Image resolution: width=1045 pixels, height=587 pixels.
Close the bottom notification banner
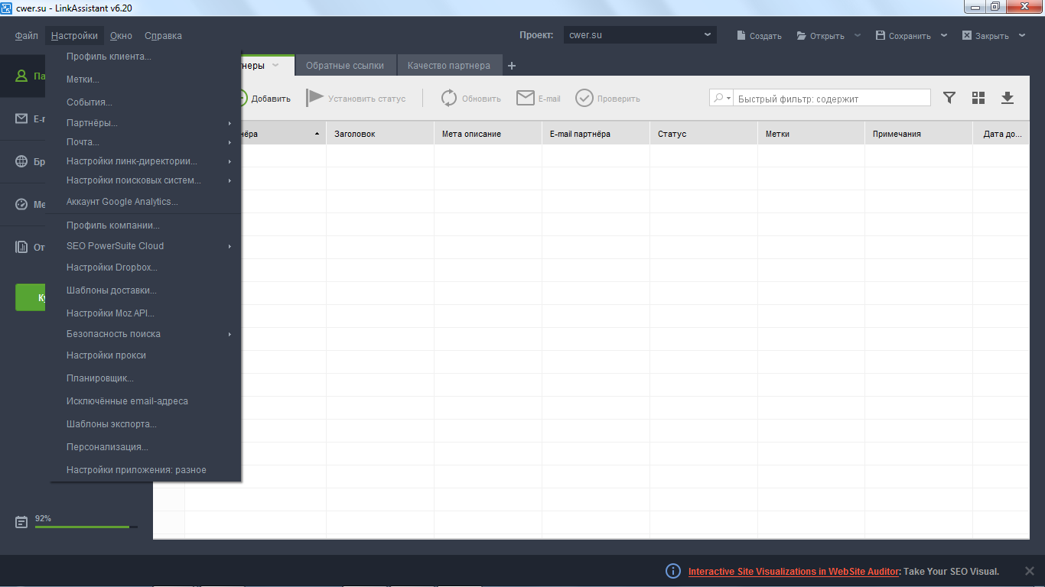click(x=1029, y=571)
